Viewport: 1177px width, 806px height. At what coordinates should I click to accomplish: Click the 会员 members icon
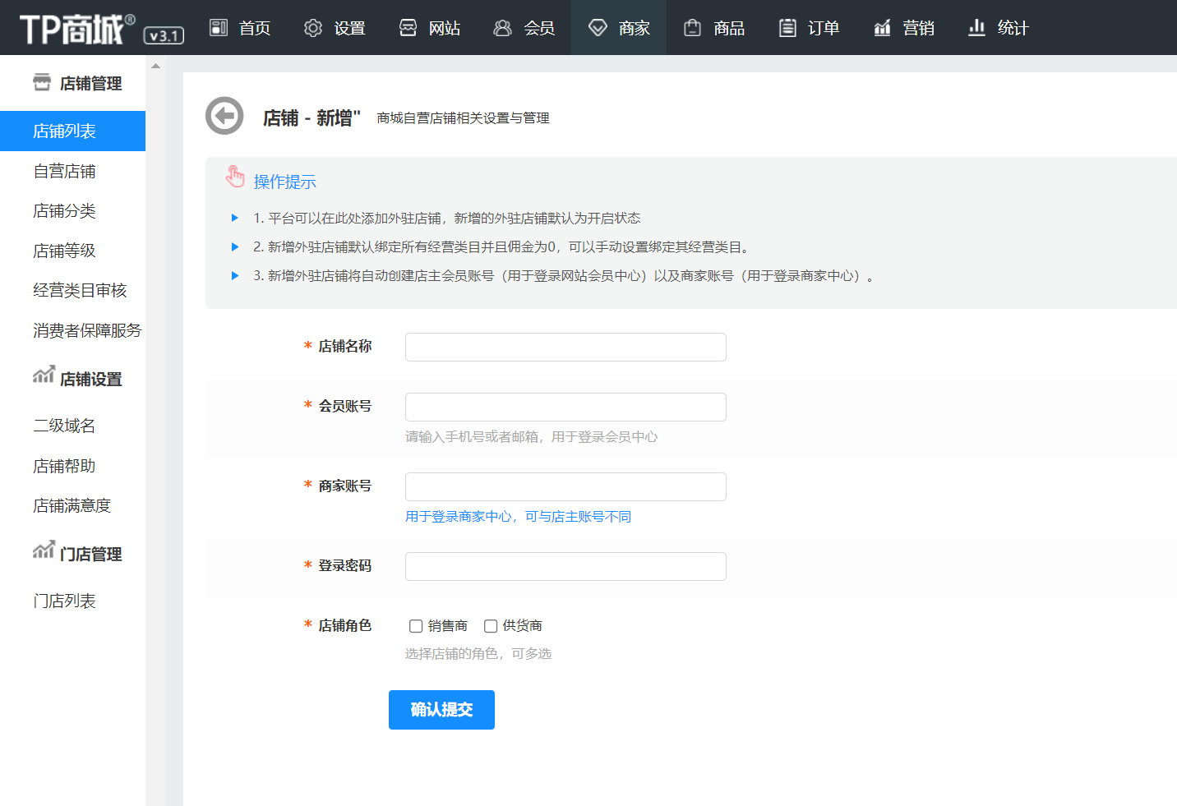pos(502,28)
